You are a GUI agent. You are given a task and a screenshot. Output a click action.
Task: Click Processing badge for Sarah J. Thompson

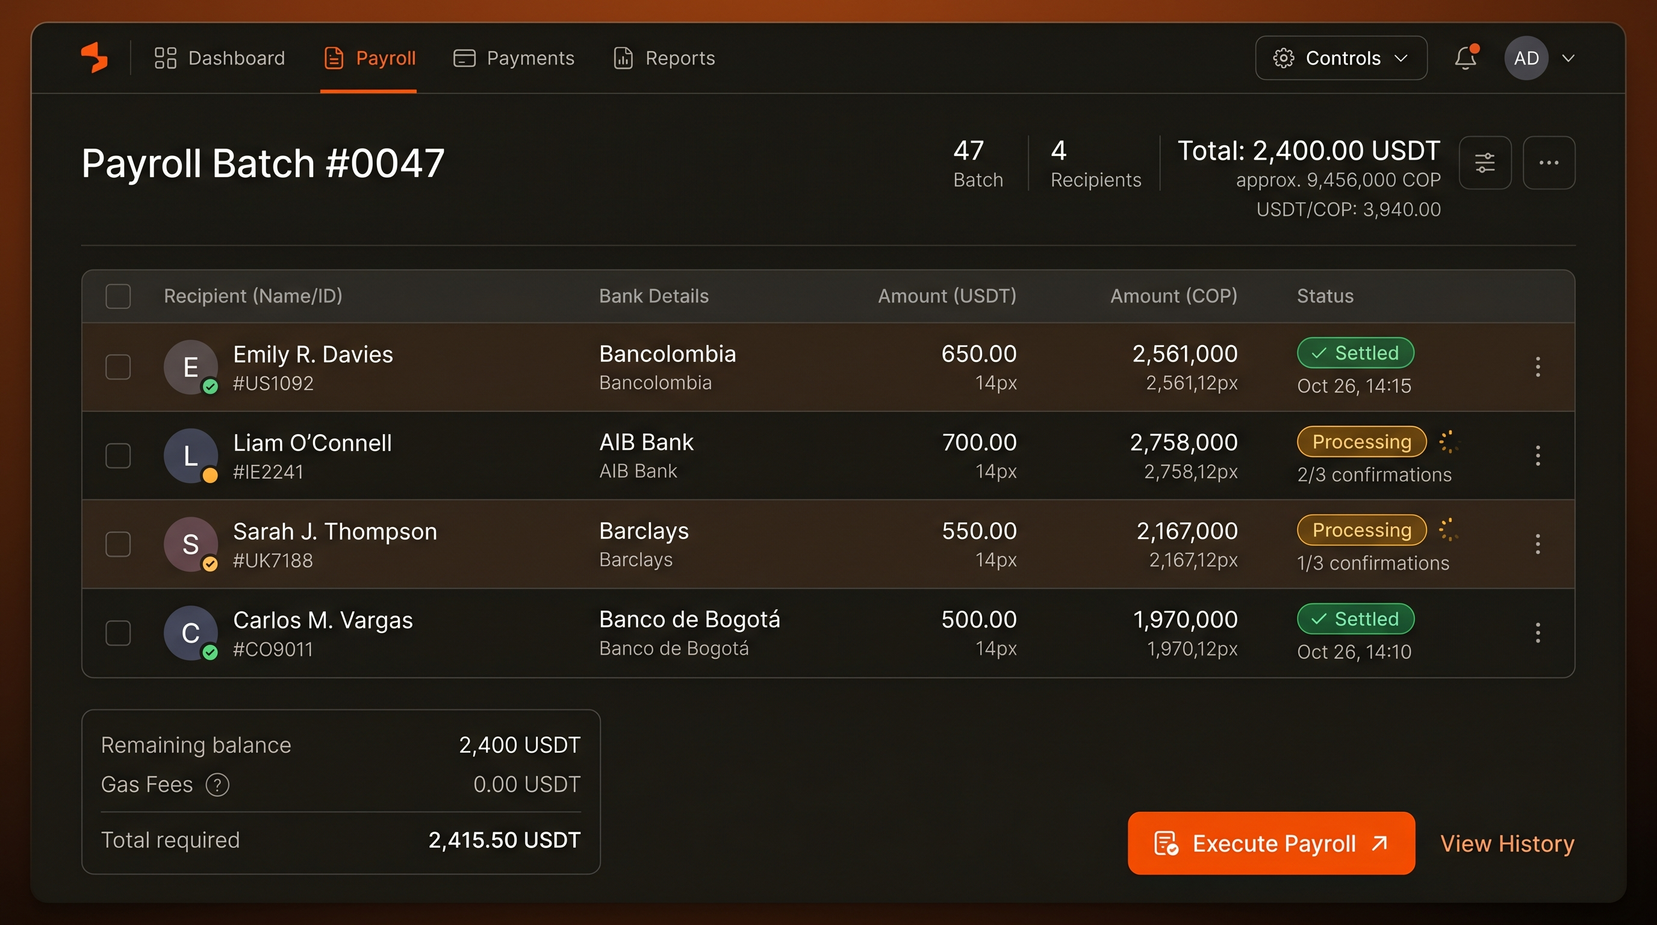point(1362,530)
